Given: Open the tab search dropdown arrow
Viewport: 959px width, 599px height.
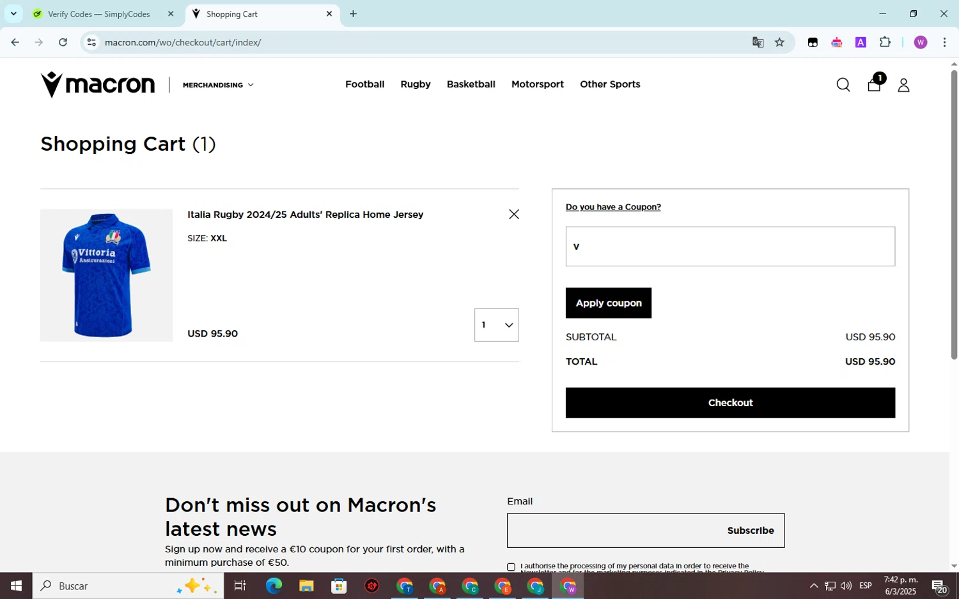Looking at the screenshot, I should click(13, 13).
